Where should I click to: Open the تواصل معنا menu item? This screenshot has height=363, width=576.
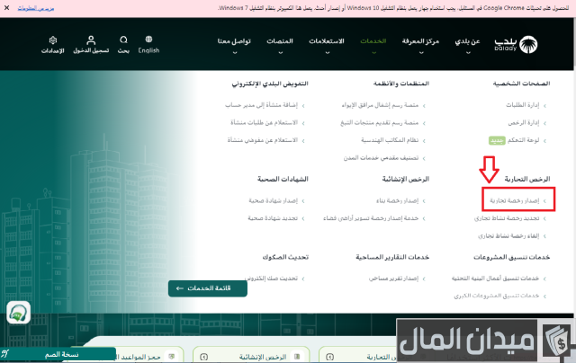[234, 43]
